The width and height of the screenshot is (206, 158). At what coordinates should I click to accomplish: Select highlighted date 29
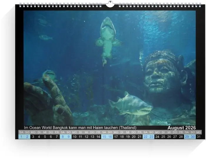[187, 137]
